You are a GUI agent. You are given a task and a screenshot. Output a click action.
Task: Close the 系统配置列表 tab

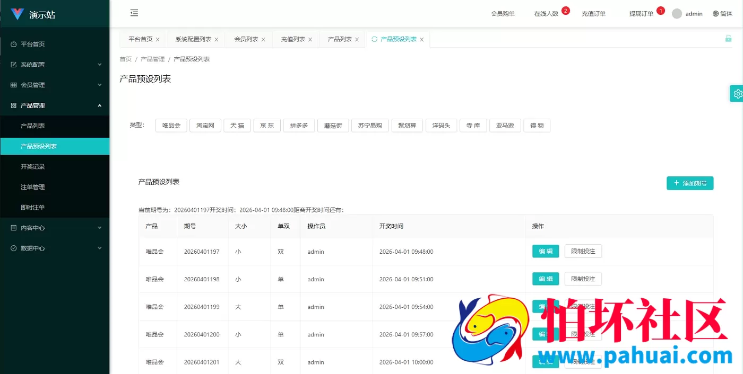[x=217, y=40]
